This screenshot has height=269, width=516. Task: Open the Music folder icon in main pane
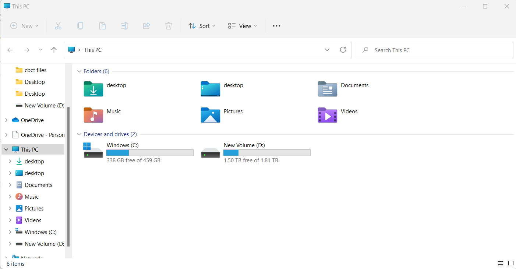pos(93,115)
